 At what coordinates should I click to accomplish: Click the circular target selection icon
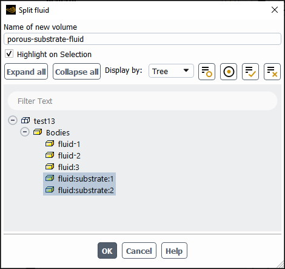pos(229,72)
